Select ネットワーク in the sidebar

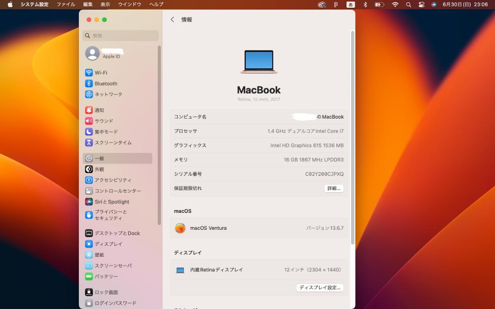(x=117, y=94)
